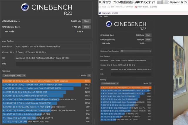The width and height of the screenshot is (188, 125).
Task: Select ranking row 2 i7-1165G7 @ 28W, left window
Action: click(46, 85)
